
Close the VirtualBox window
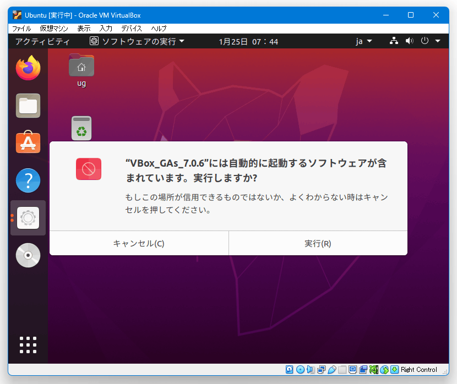tap(436, 15)
